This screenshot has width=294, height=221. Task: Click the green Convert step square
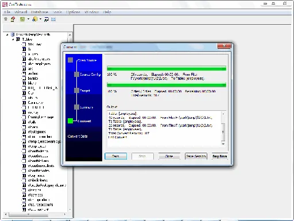pos(71,121)
